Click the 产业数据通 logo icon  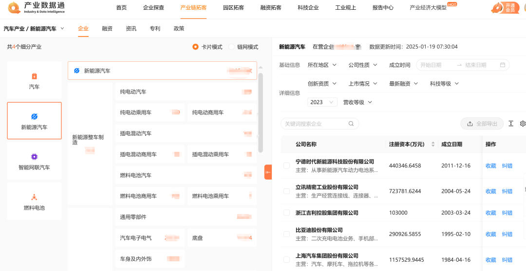pyautogui.click(x=14, y=7)
